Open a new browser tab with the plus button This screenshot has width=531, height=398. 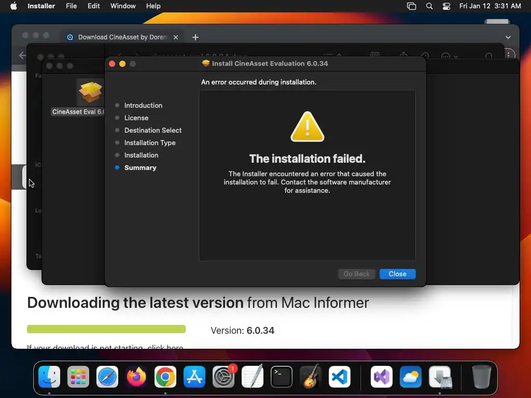click(x=195, y=37)
